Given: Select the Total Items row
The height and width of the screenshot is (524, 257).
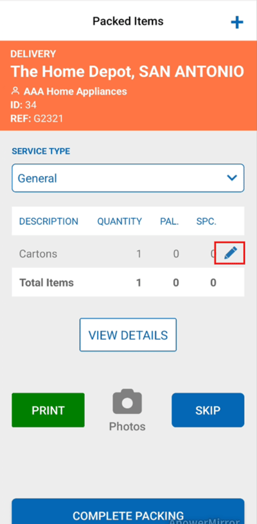Looking at the screenshot, I should (x=128, y=282).
